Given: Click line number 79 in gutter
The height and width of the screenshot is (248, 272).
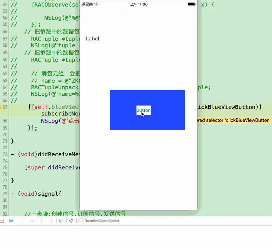Looking at the screenshot, I should (5, 194).
